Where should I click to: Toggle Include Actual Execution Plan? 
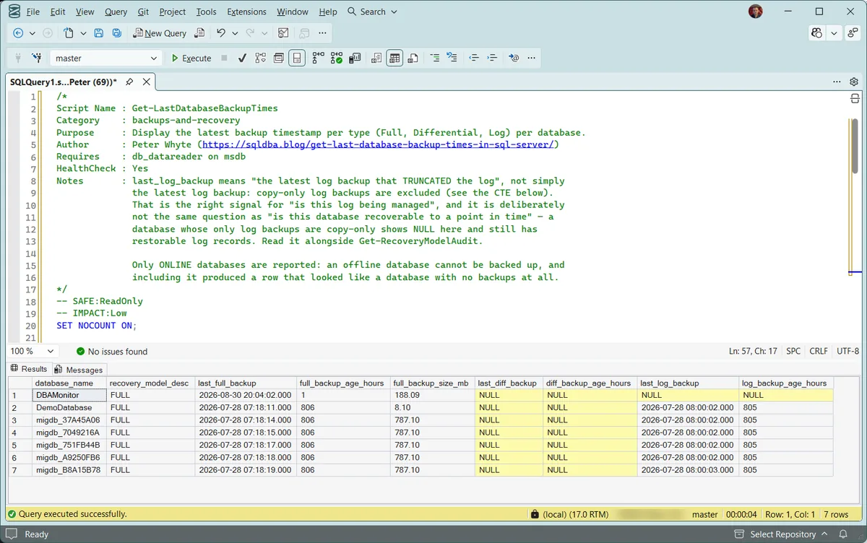click(x=318, y=58)
